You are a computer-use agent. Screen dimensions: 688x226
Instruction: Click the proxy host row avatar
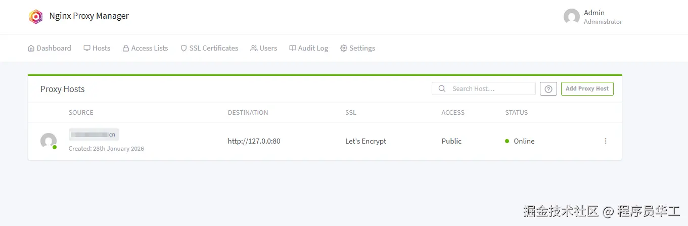coord(49,141)
